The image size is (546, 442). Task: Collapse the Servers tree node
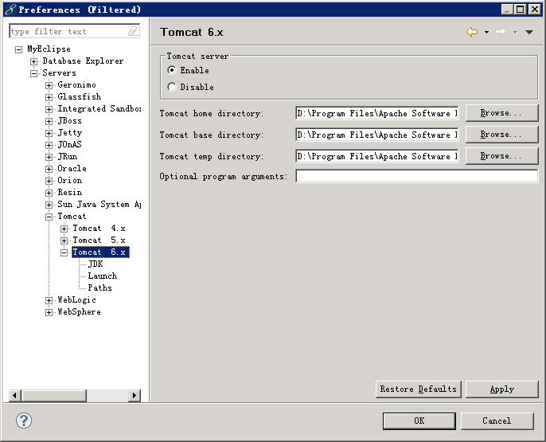[33, 73]
